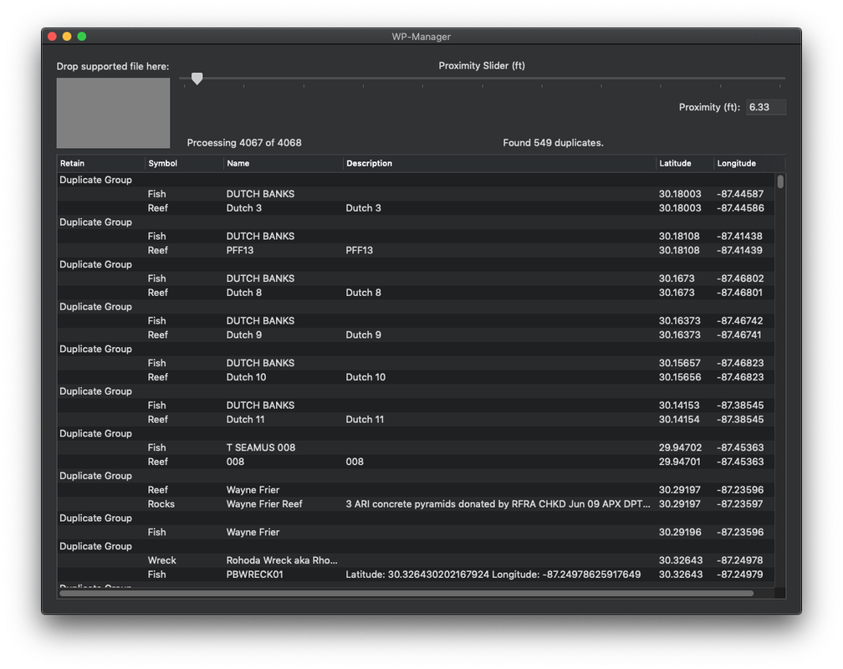843x669 pixels.
Task: Click longitude value -87.24979
Action: coord(740,575)
